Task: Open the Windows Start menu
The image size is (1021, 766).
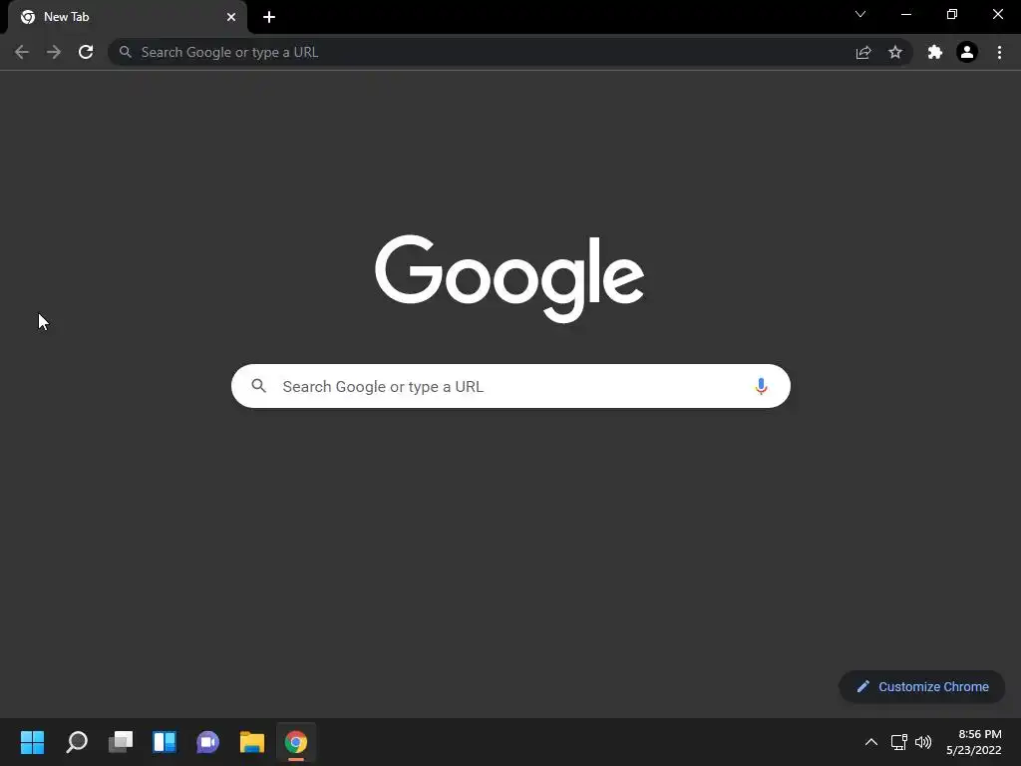Action: pyautogui.click(x=32, y=742)
